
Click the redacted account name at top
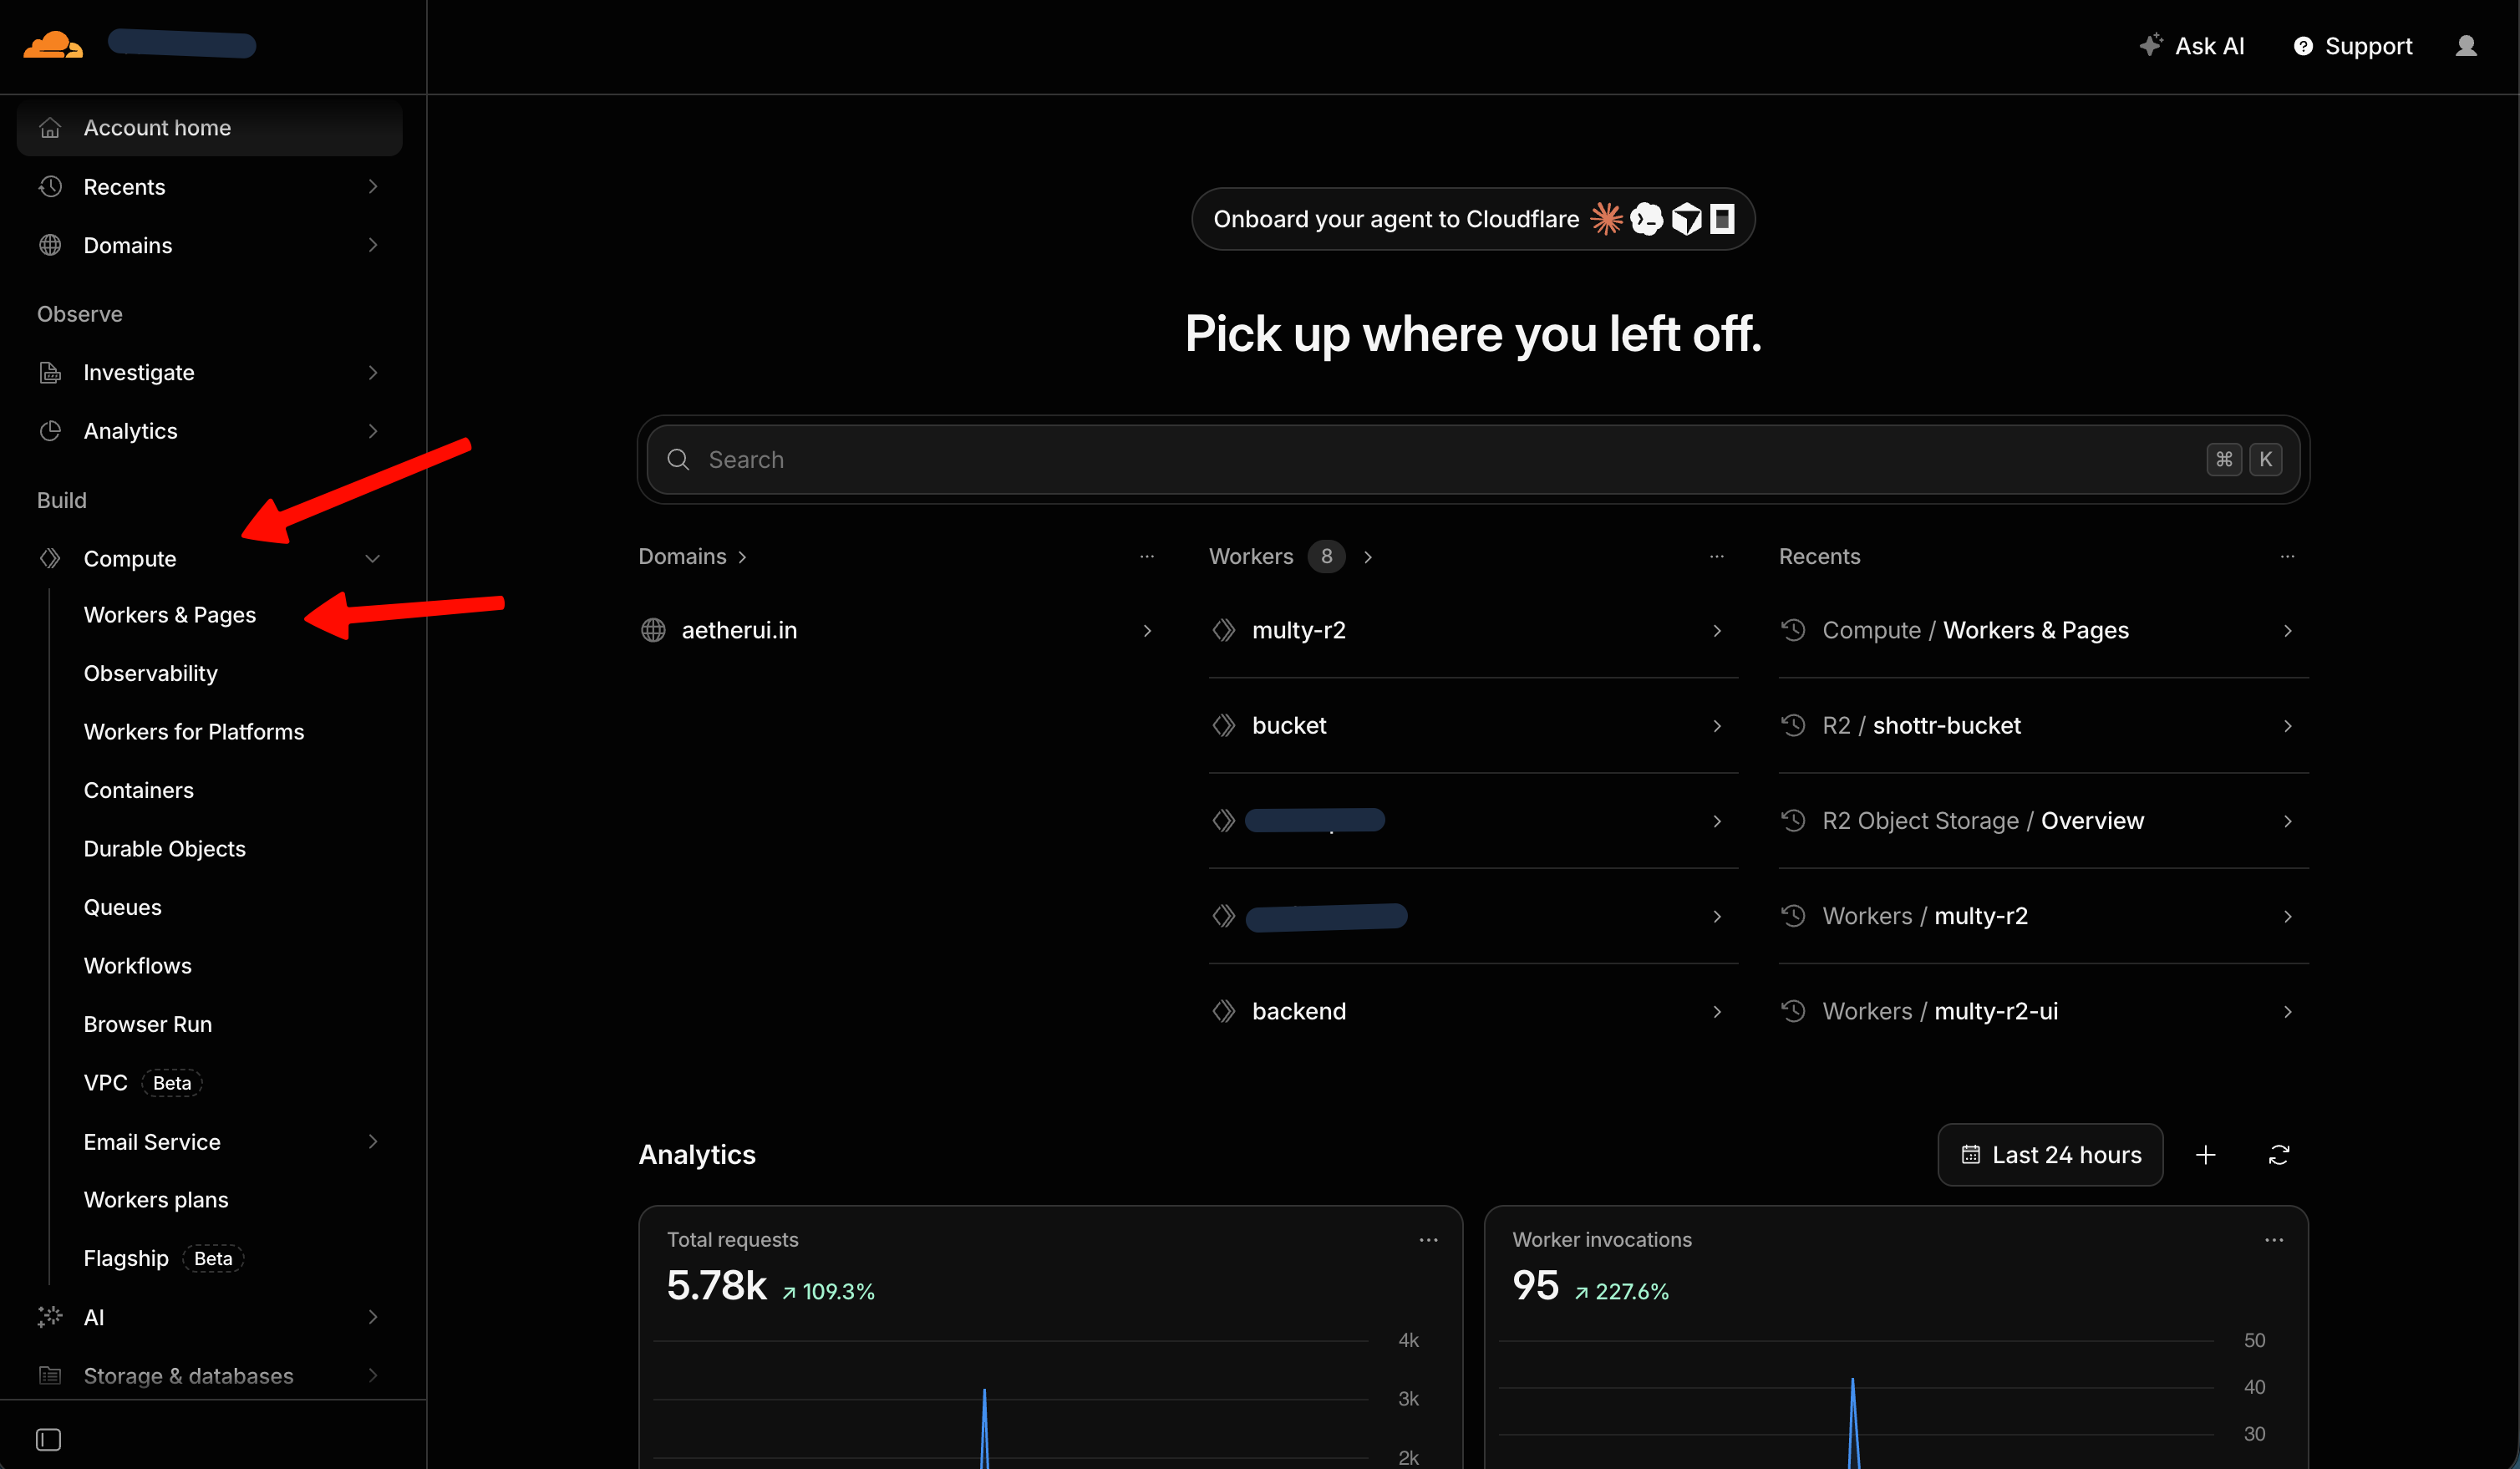pos(182,45)
